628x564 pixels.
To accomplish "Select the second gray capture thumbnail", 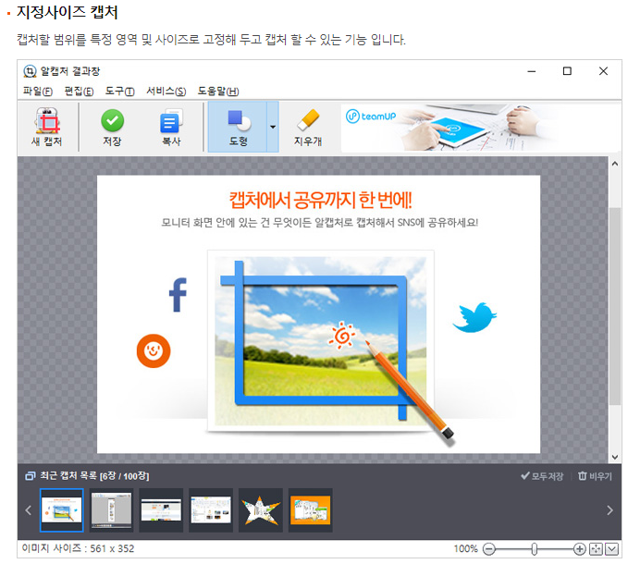I will pyautogui.click(x=111, y=510).
